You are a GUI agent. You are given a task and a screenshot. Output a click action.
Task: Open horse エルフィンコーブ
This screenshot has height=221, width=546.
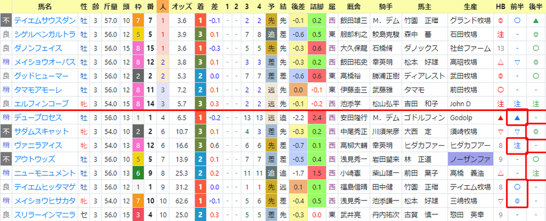click(x=41, y=104)
